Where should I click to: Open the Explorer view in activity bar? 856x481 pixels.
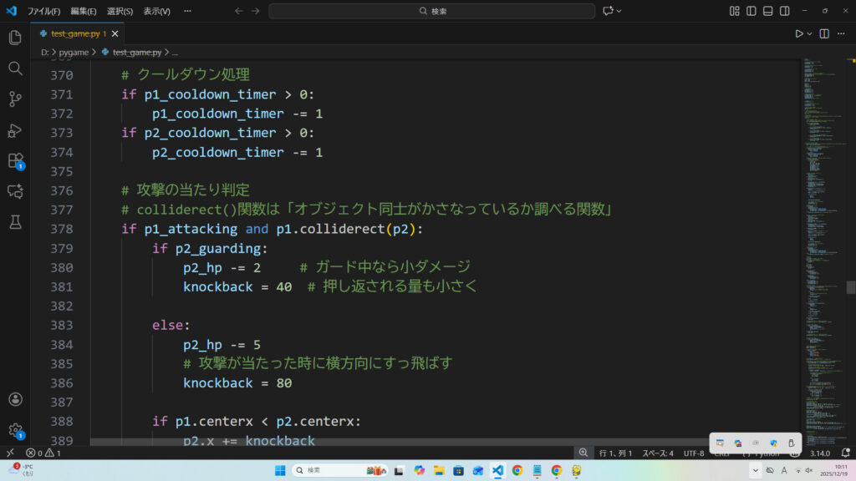click(x=15, y=38)
